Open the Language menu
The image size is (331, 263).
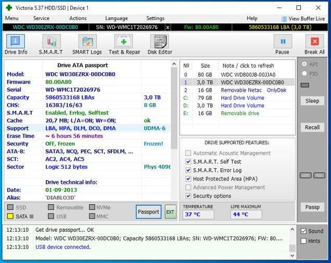pyautogui.click(x=116, y=18)
